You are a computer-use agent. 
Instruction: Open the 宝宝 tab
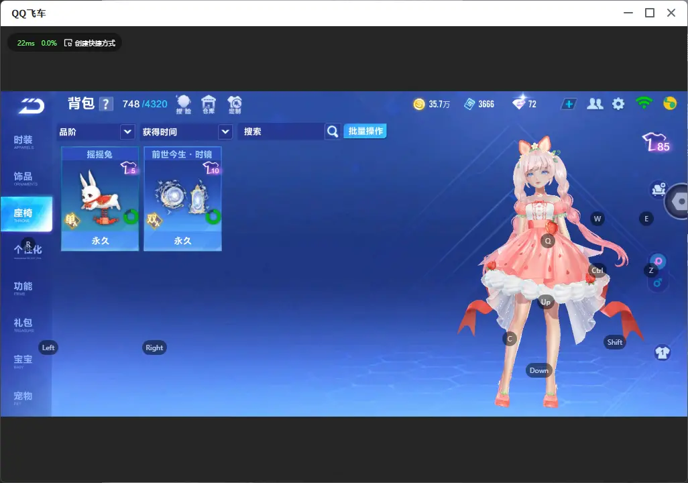pyautogui.click(x=23, y=360)
